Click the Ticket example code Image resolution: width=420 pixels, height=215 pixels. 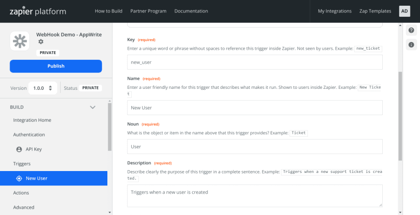point(299,133)
